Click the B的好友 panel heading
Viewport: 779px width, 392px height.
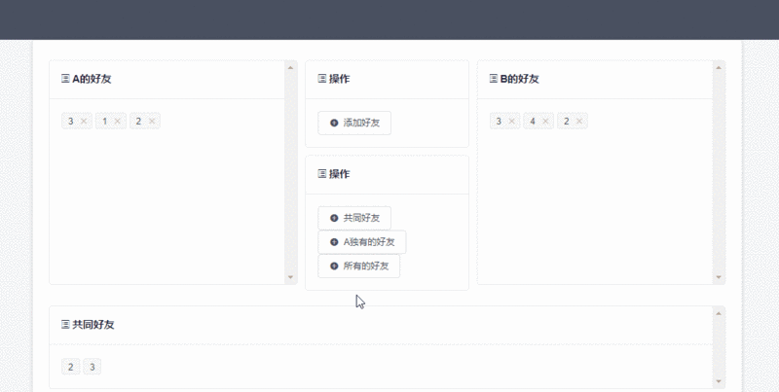point(520,79)
